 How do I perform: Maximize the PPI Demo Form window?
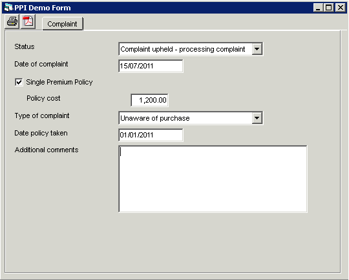click(328, 8)
